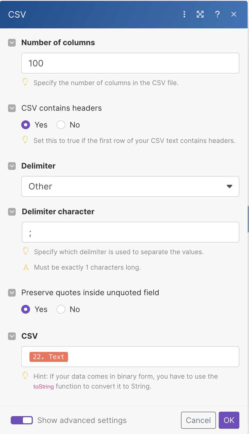This screenshot has width=249, height=434.
Task: Open the three-dot module options menu
Action: [184, 14]
